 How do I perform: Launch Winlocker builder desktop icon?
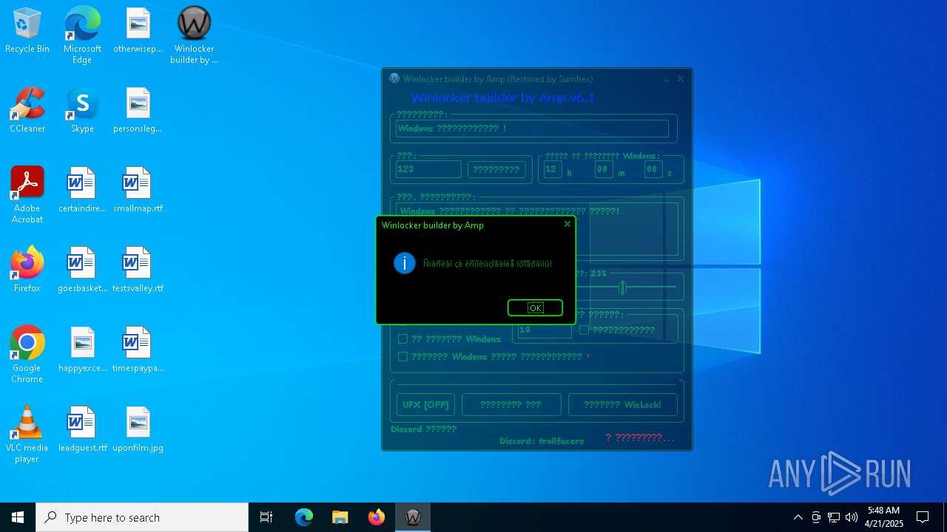[194, 35]
